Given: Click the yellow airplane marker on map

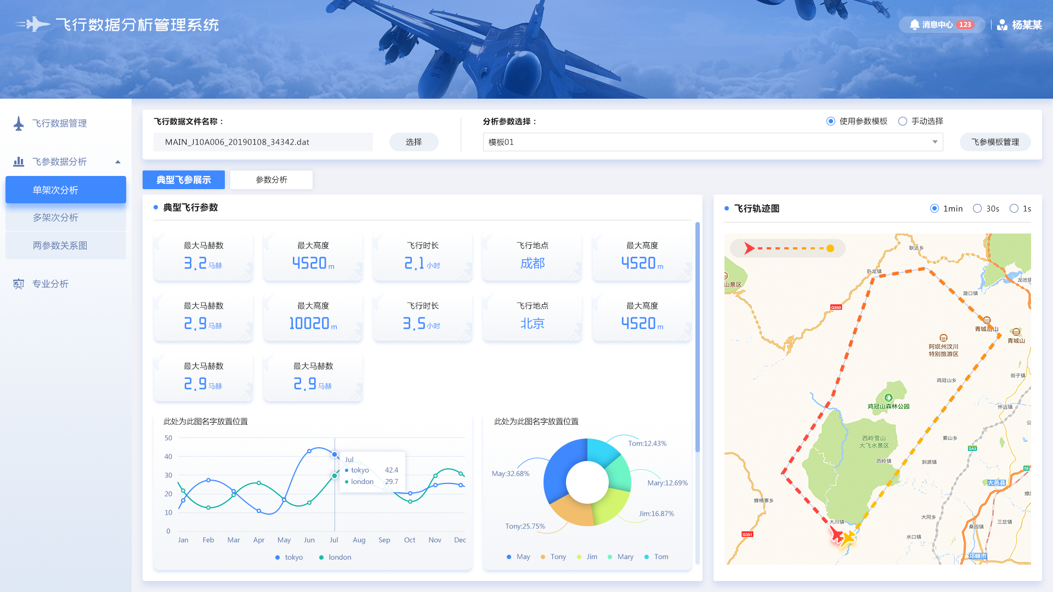Looking at the screenshot, I should pos(848,538).
